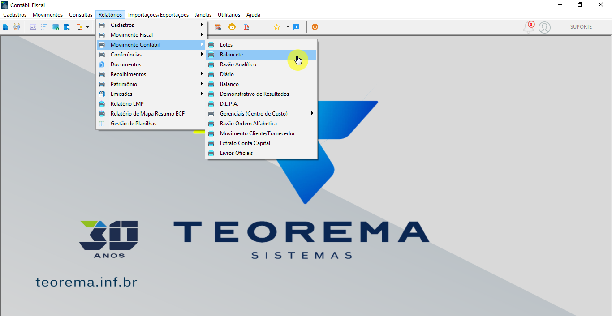Image resolution: width=612 pixels, height=317 pixels.
Task: Open the Cadastros menu in menu bar
Action: [15, 15]
